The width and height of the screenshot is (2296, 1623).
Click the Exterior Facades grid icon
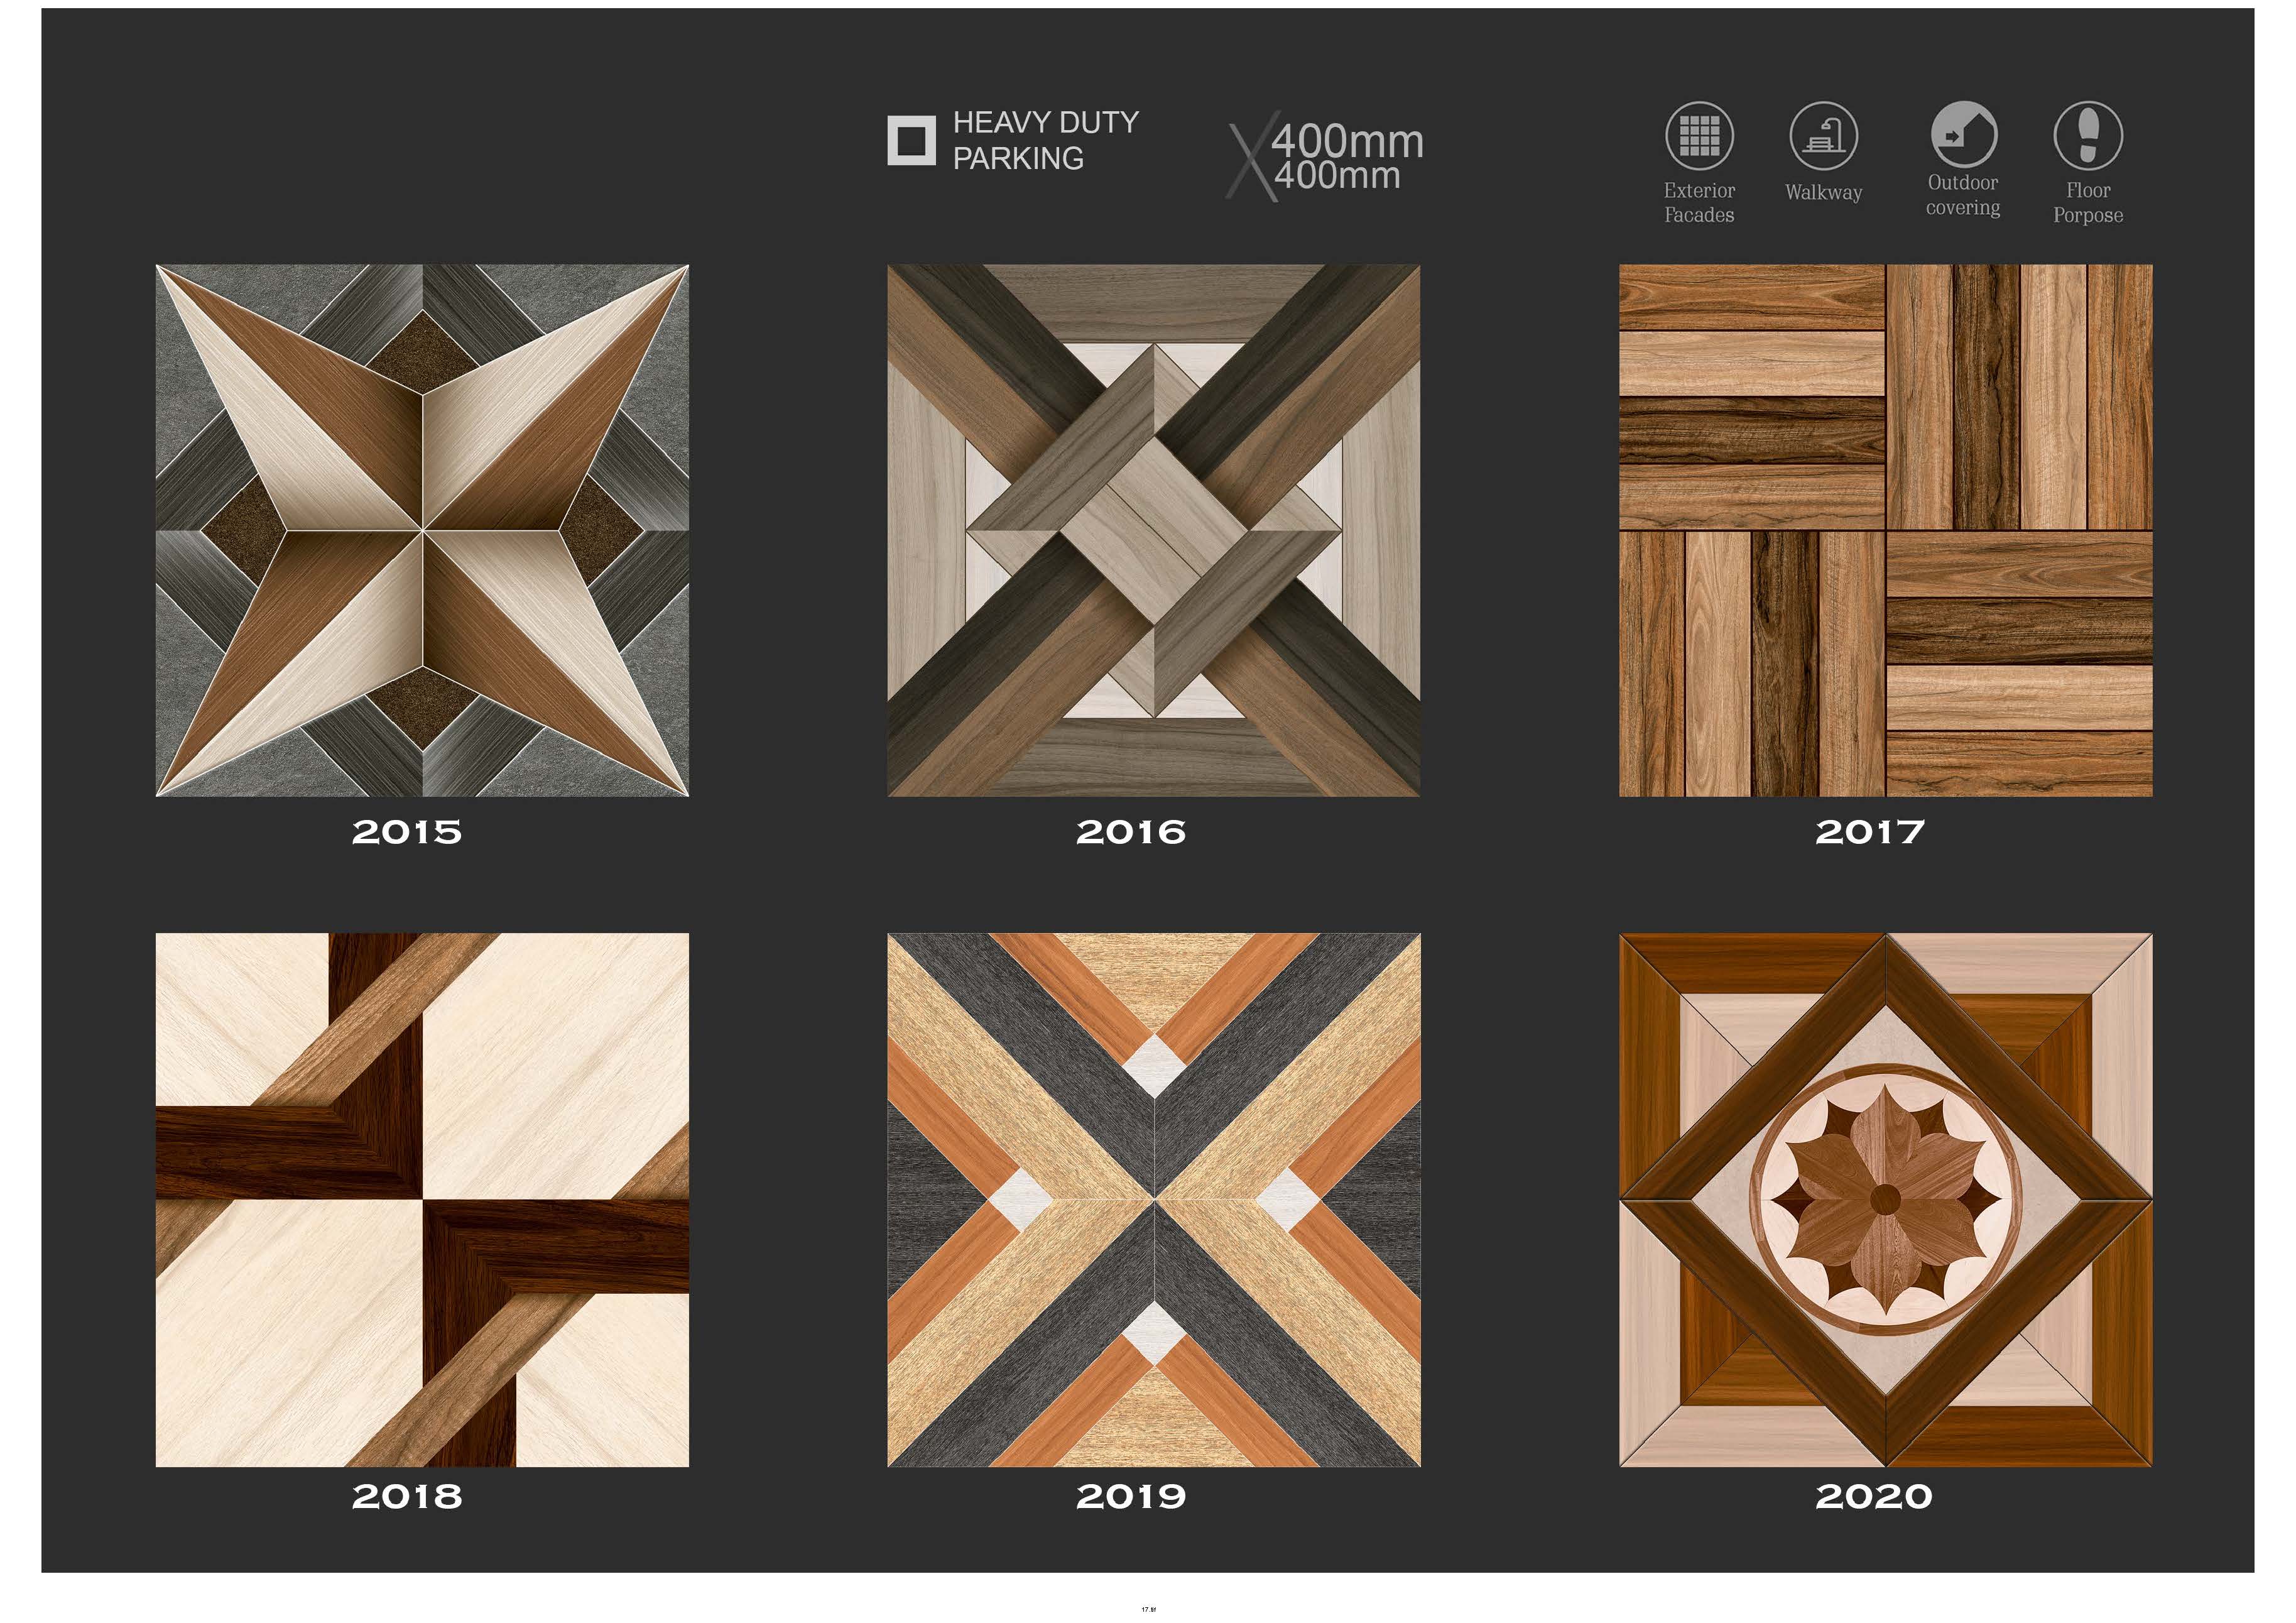[x=1699, y=136]
